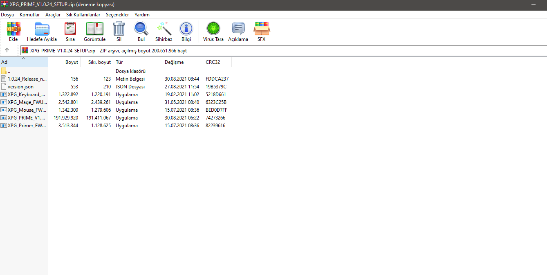Click 'JSON Dosyası' type cell
This screenshot has width=547, height=275.
tap(130, 86)
